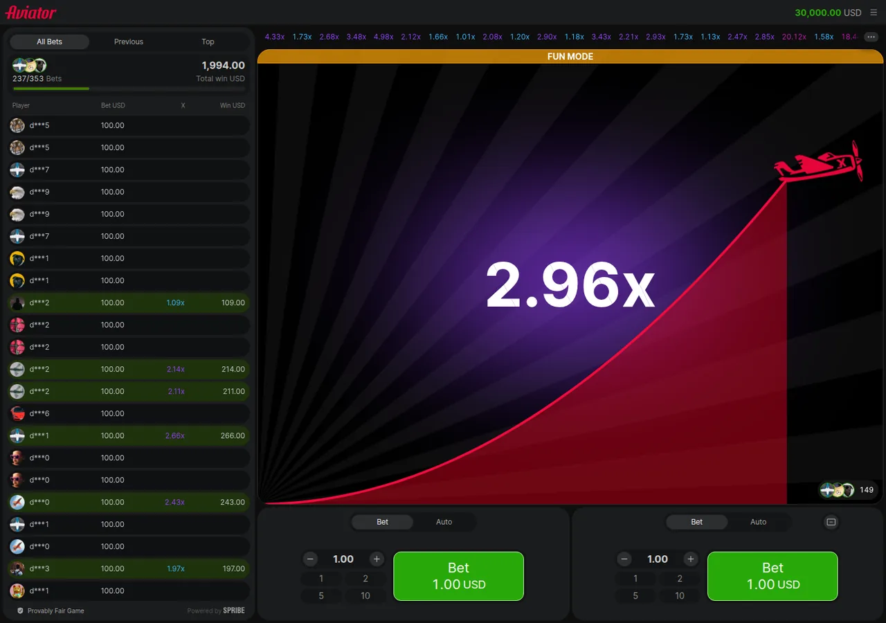
Task: Click the 109.00 win amount
Action: [233, 303]
